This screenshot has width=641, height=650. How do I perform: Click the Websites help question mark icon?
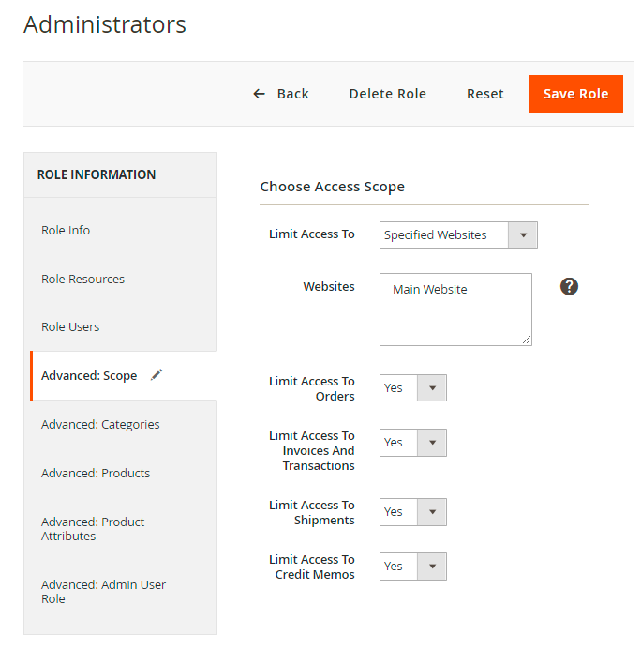click(569, 286)
